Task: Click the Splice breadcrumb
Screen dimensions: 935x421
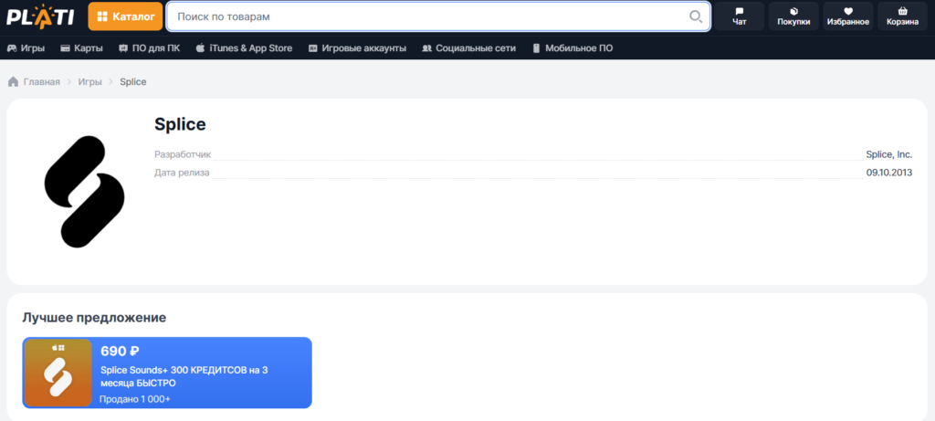Action: point(133,81)
